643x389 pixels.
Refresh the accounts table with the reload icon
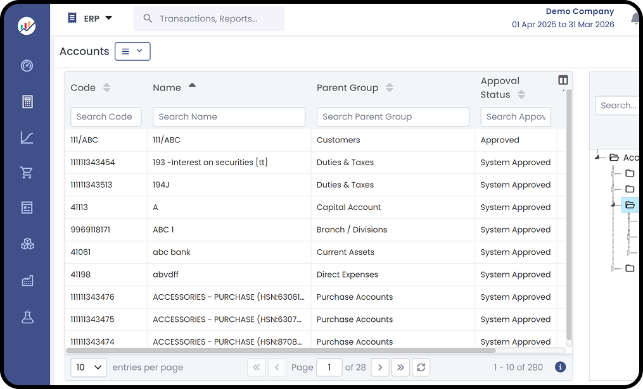[421, 367]
